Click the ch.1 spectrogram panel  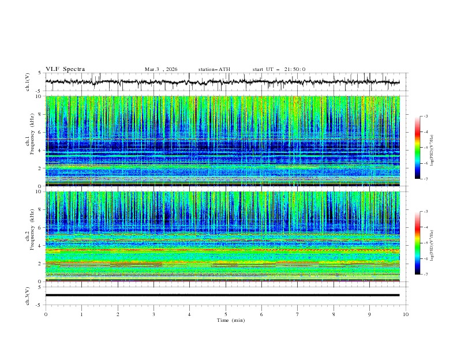pyautogui.click(x=222, y=141)
